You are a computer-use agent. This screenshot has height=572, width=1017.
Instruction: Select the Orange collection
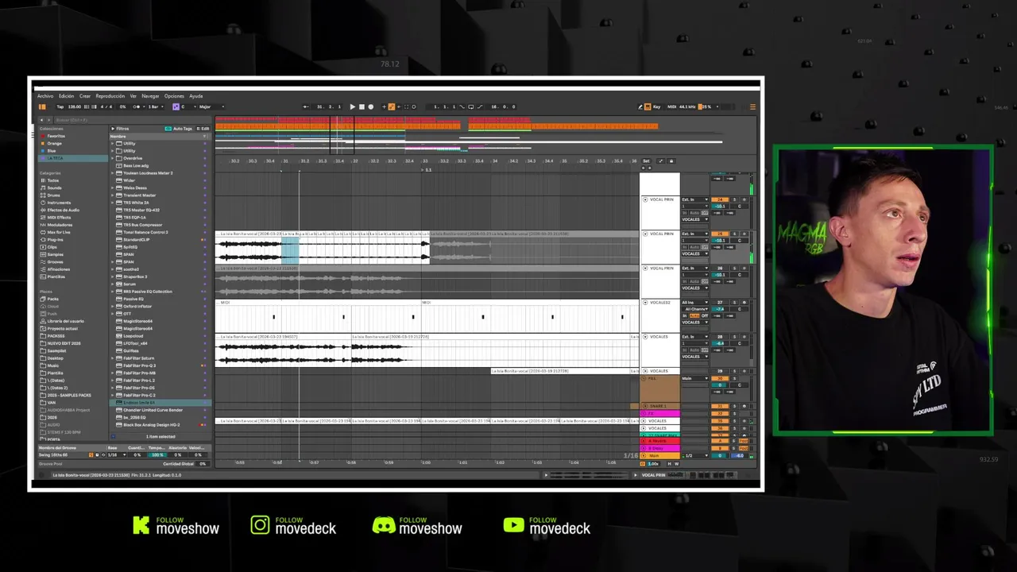(x=54, y=143)
